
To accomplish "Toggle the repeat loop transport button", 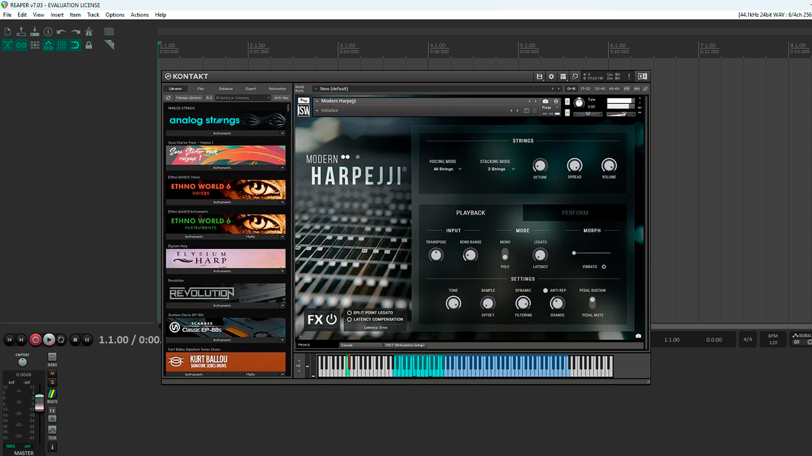I will [x=61, y=340].
